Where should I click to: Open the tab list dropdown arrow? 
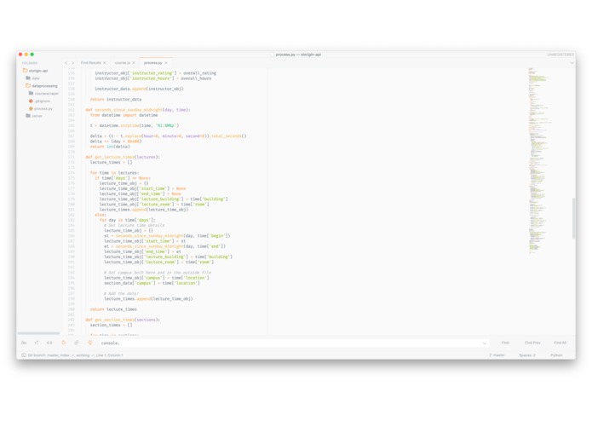[572, 63]
